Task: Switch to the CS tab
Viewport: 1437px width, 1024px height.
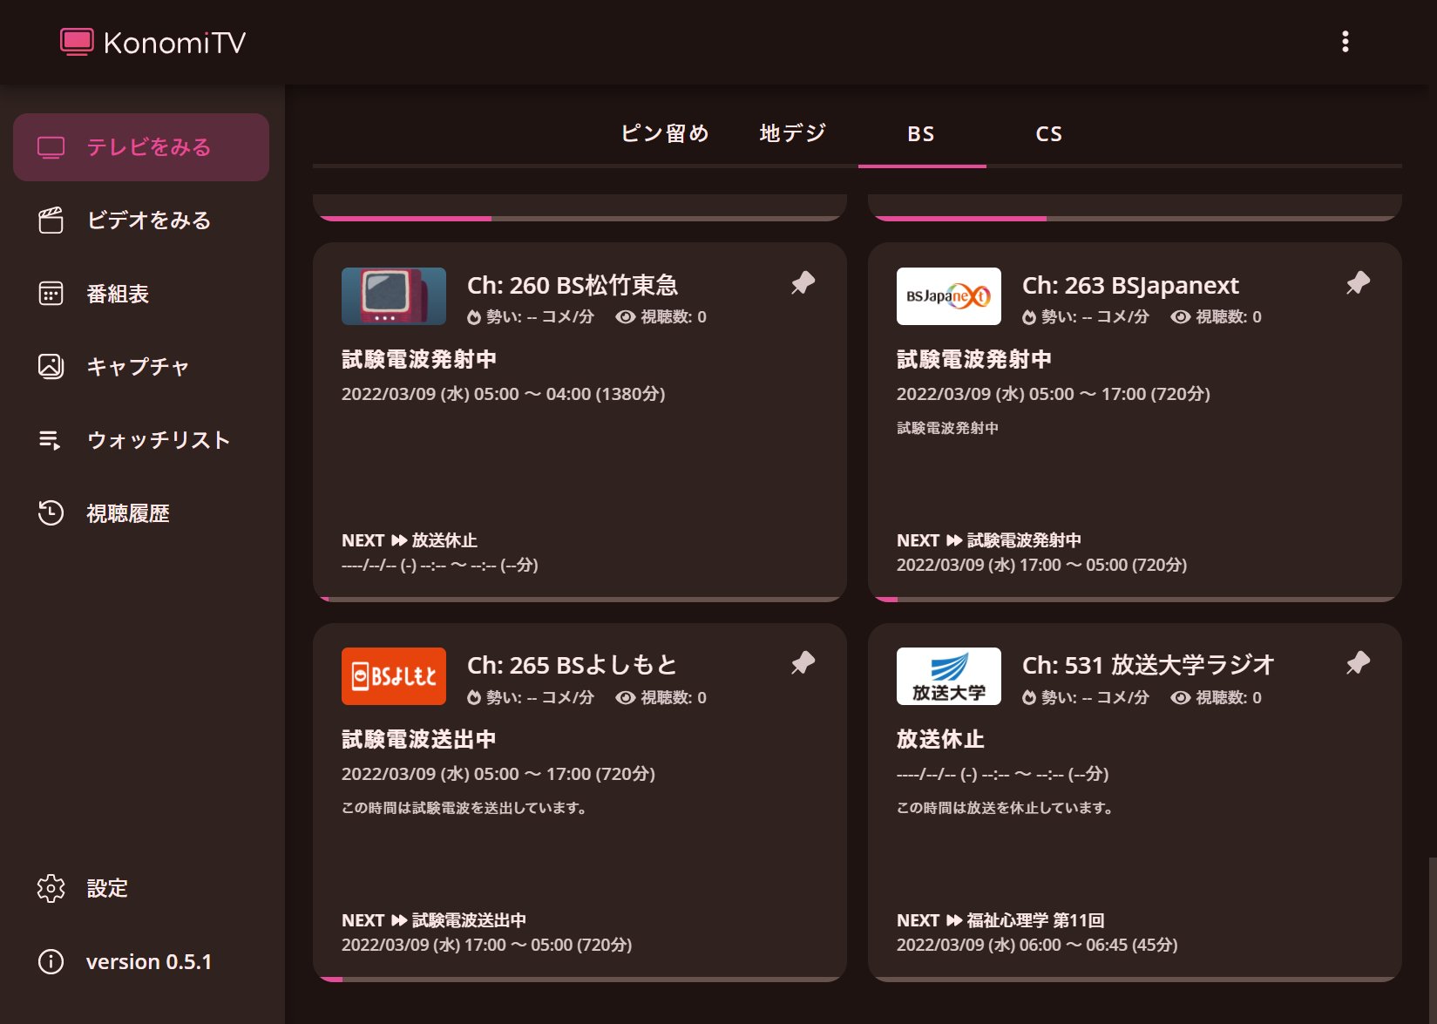Action: click(x=1049, y=133)
